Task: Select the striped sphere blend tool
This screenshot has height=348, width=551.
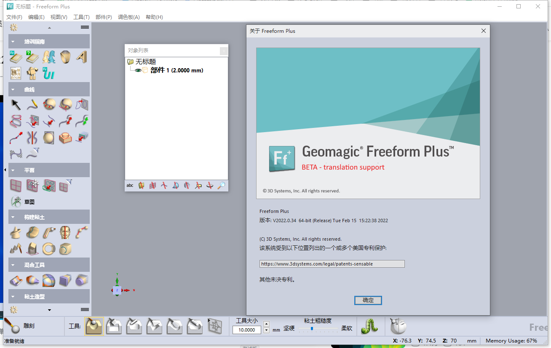Action: click(x=48, y=280)
